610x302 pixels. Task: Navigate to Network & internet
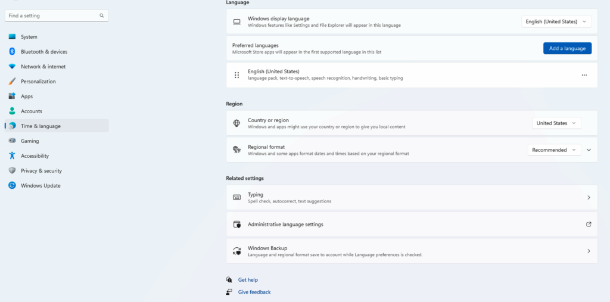tap(57, 67)
